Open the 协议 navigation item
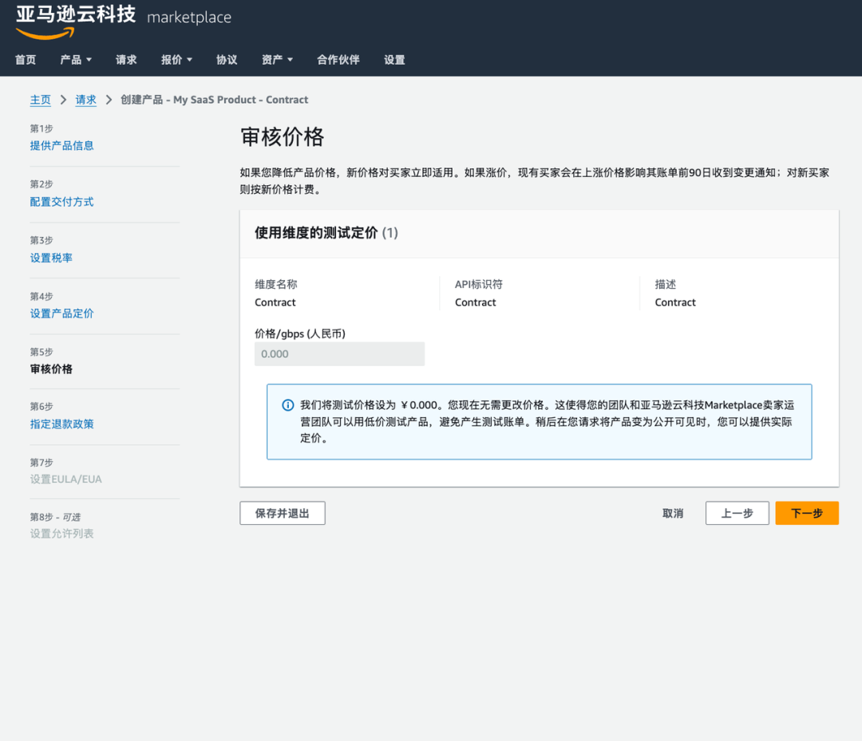The height and width of the screenshot is (741, 862). tap(227, 59)
